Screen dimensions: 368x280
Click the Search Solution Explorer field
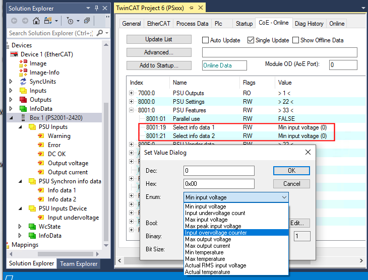(x=51, y=33)
